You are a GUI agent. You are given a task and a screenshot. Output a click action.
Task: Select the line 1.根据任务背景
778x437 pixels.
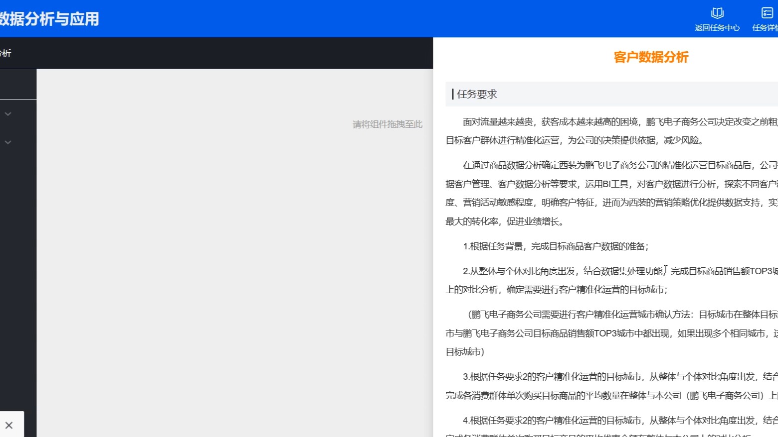point(556,246)
